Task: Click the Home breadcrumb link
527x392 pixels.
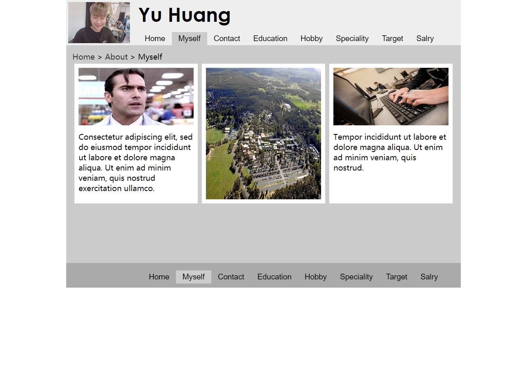Action: click(x=83, y=57)
